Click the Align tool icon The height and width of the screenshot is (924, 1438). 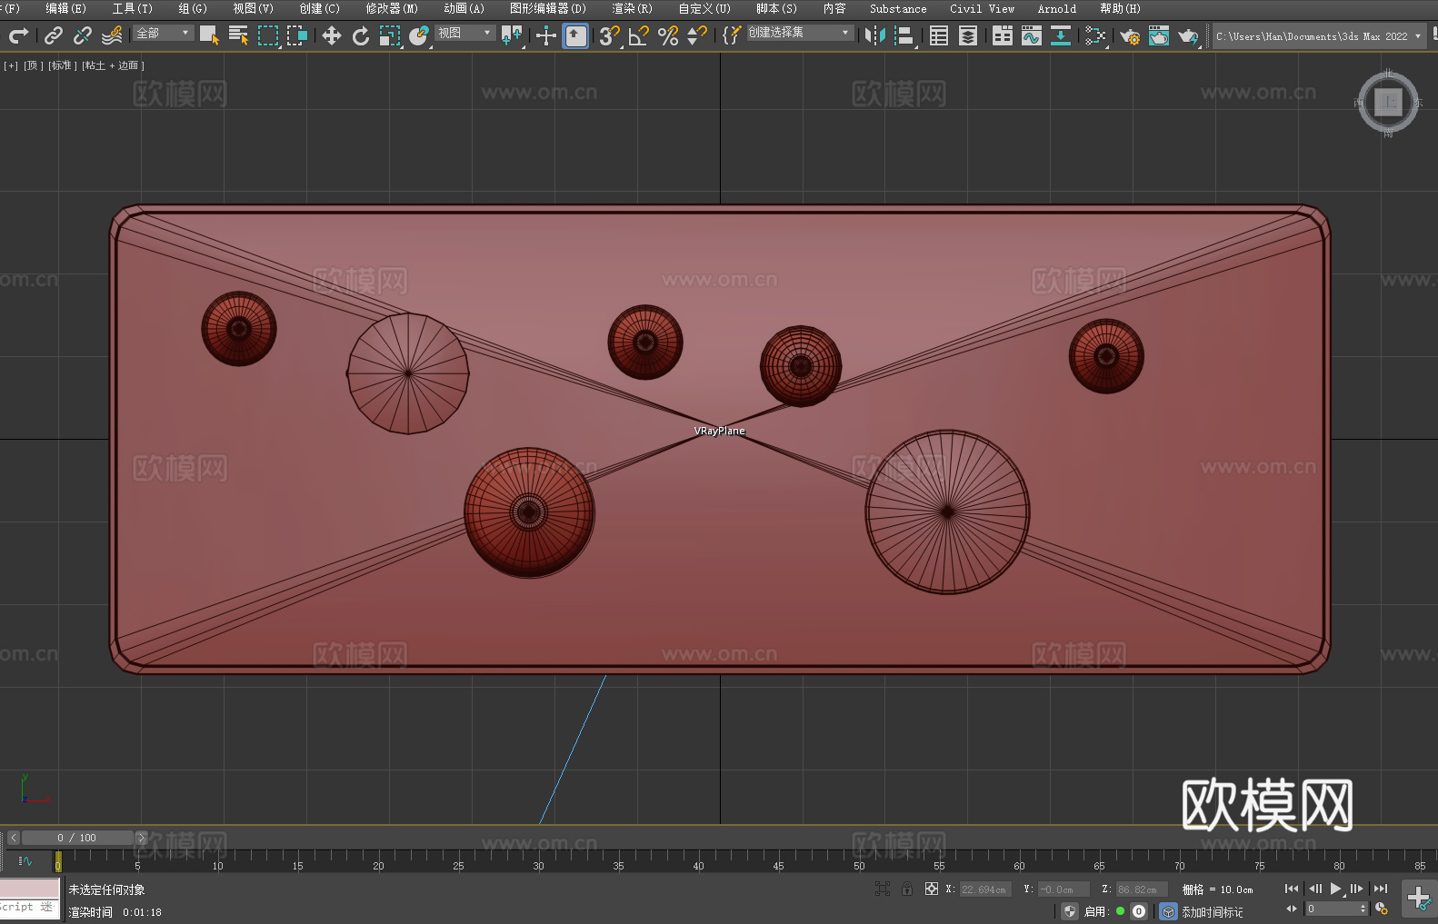[x=904, y=35]
